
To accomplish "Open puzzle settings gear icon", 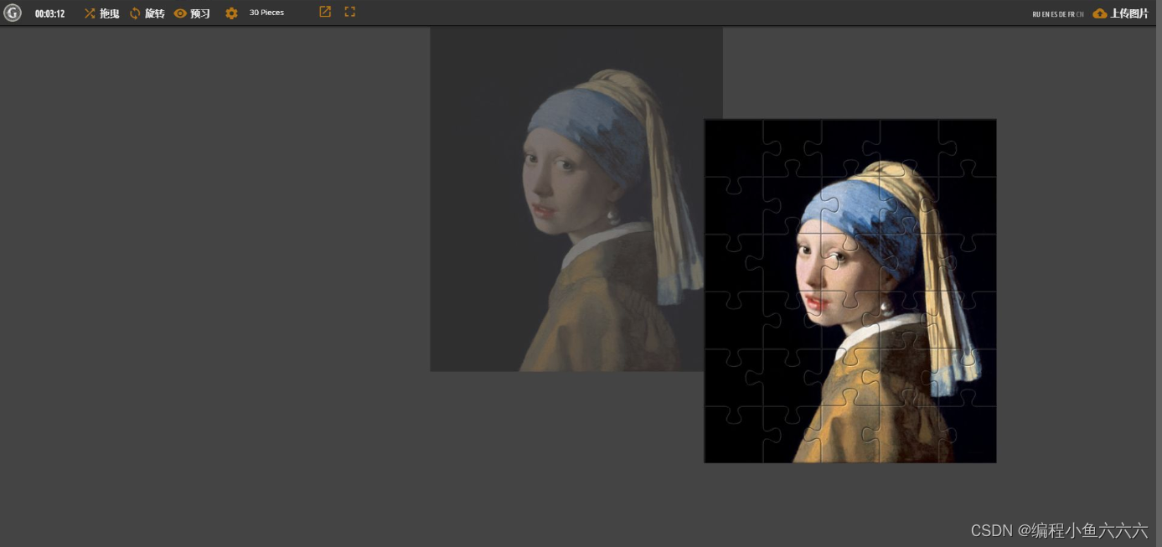I will (231, 13).
